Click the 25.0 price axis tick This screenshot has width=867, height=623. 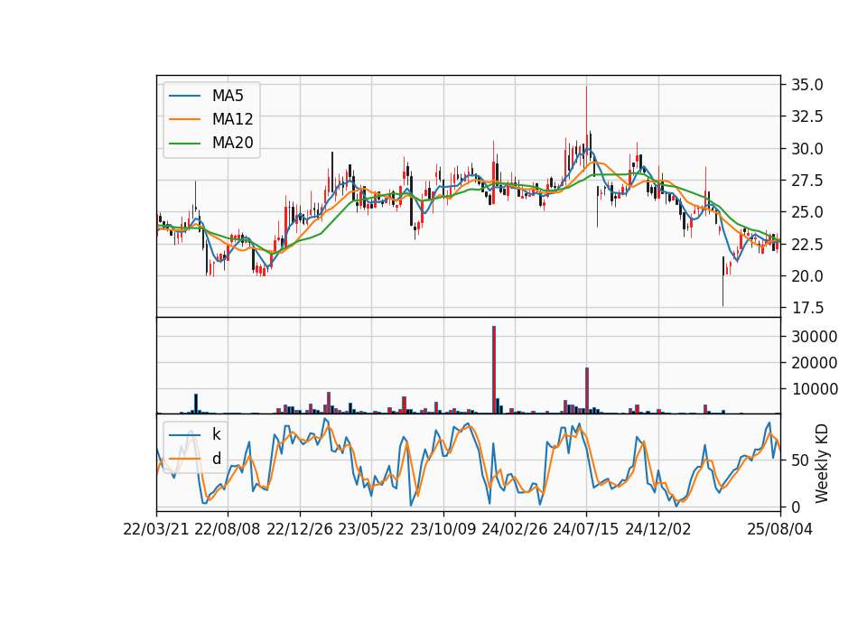[807, 212]
